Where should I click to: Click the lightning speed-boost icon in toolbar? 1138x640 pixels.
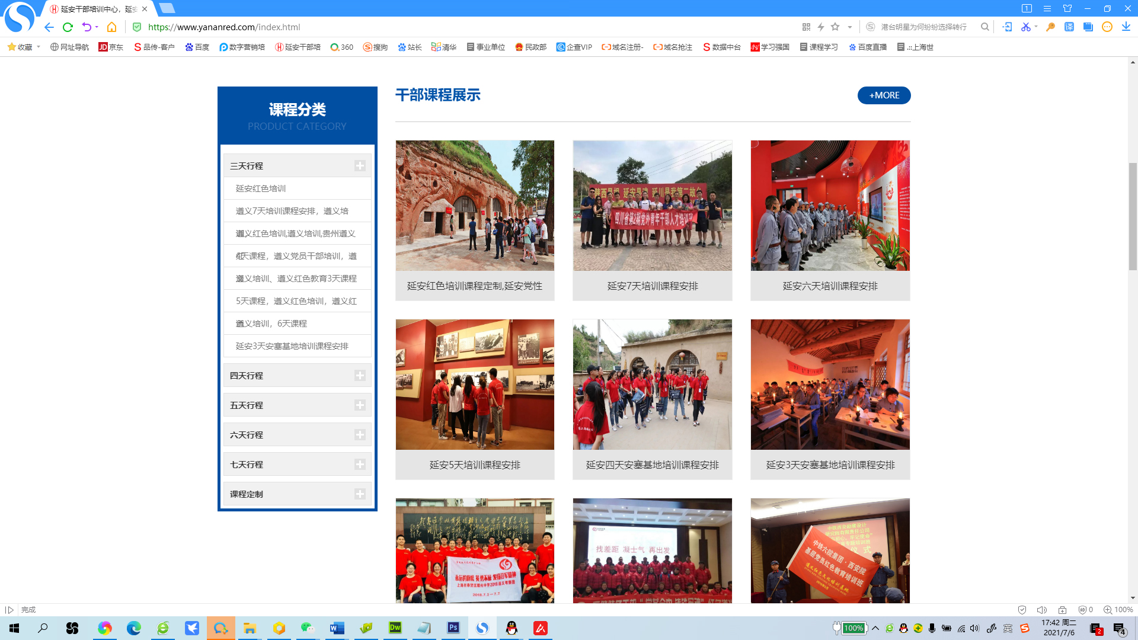(820, 27)
